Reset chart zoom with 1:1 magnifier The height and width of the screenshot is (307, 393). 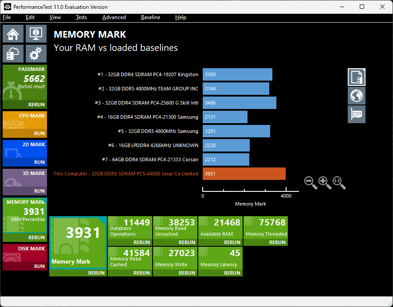(x=338, y=182)
